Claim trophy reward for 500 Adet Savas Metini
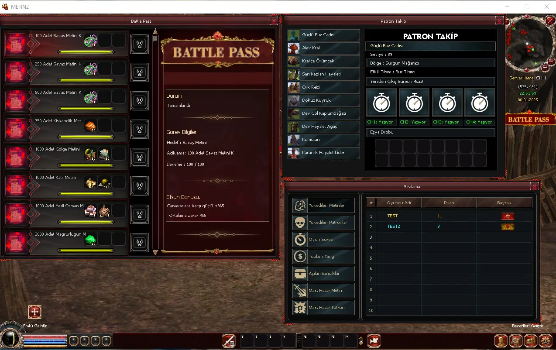The image size is (556, 350). click(x=139, y=100)
